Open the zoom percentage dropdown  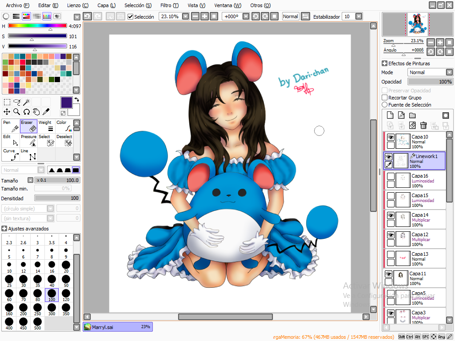click(x=186, y=16)
